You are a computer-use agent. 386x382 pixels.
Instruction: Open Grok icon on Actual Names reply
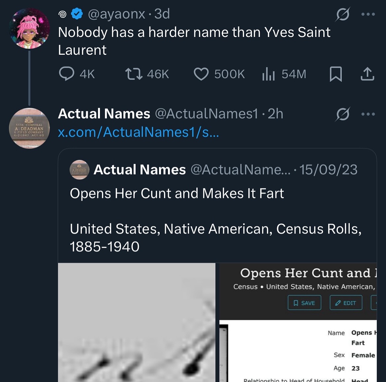coord(343,114)
